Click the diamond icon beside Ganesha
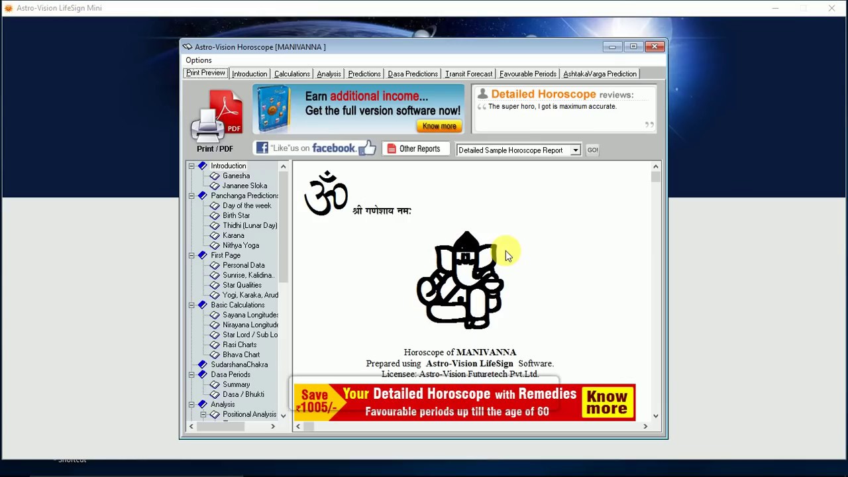Viewport: 848px width, 477px height. pyautogui.click(x=215, y=176)
